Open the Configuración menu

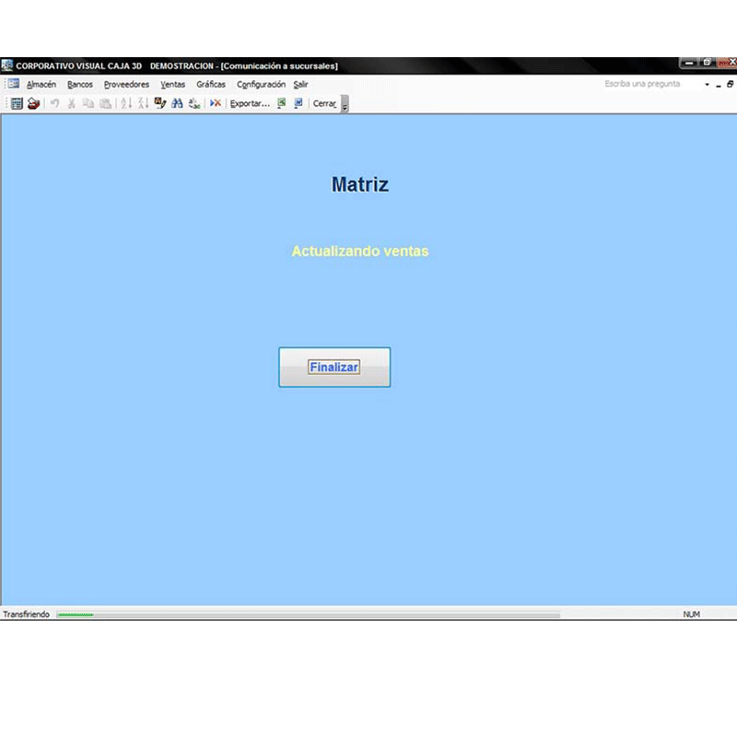pos(261,84)
